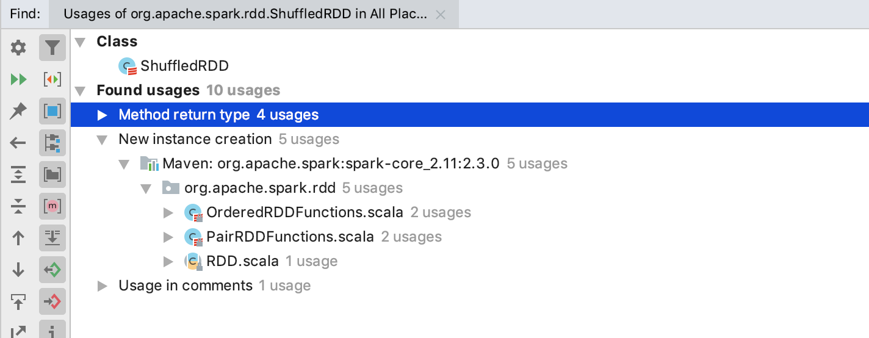This screenshot has height=338, width=869.
Task: Click the Expand All icon
Action: (x=19, y=175)
